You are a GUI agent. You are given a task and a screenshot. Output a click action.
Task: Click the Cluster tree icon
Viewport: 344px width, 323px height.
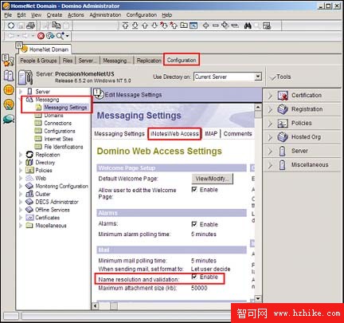click(x=29, y=194)
